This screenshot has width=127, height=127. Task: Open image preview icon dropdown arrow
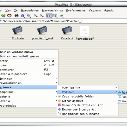(x=63, y=17)
